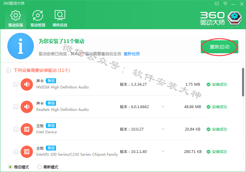The height and width of the screenshot is (172, 246).
Task: Click the 安装成功 status icon for Realtek audio
Action: point(208,107)
